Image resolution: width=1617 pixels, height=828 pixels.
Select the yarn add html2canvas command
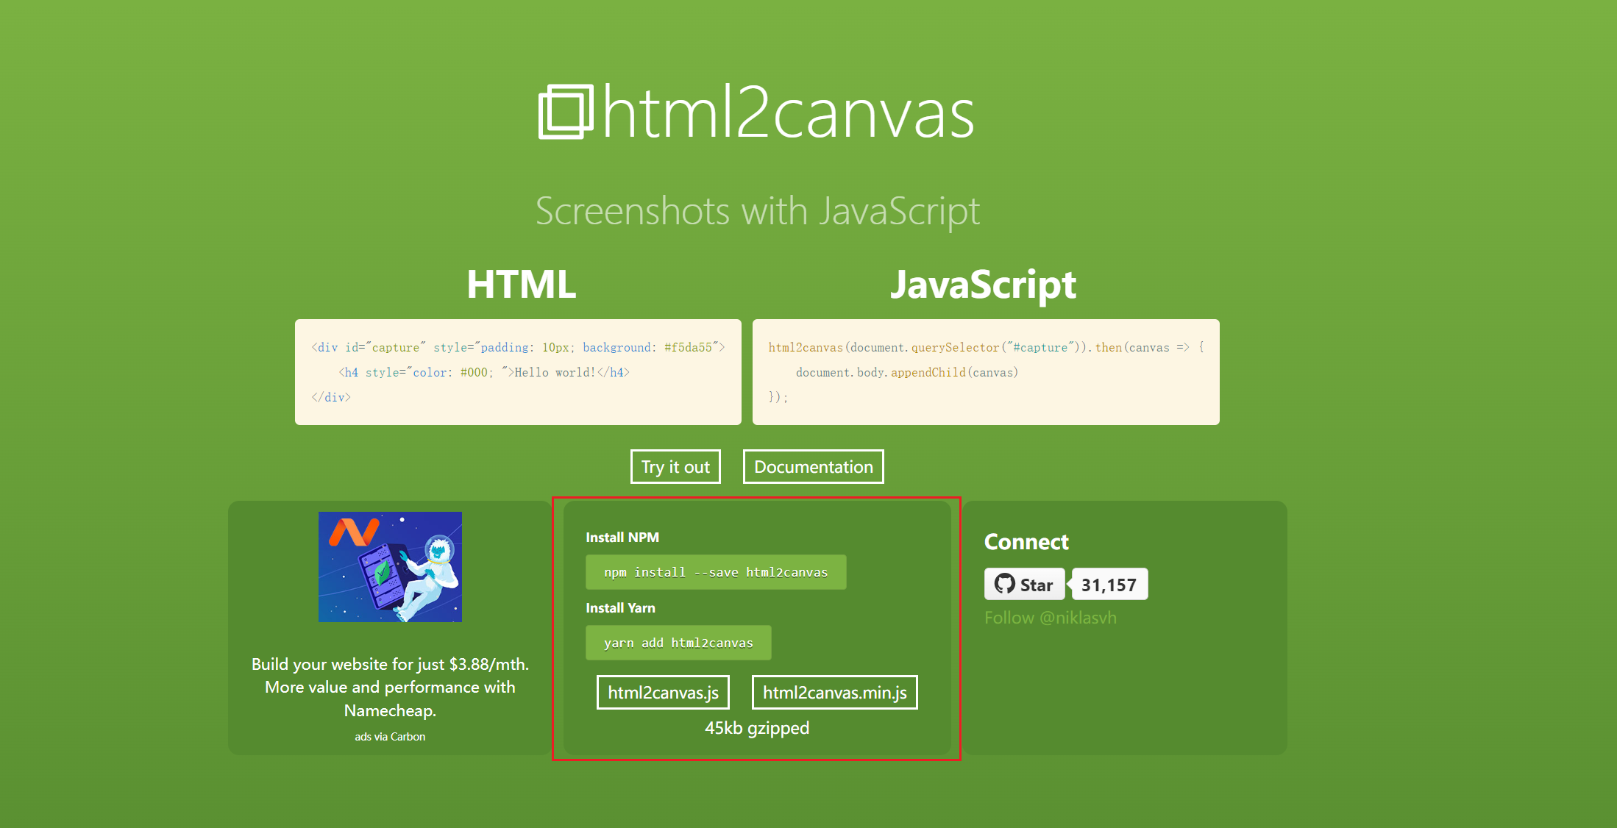click(678, 643)
